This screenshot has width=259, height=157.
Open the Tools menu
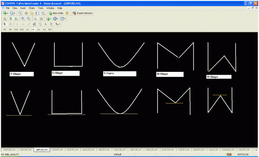41,8
